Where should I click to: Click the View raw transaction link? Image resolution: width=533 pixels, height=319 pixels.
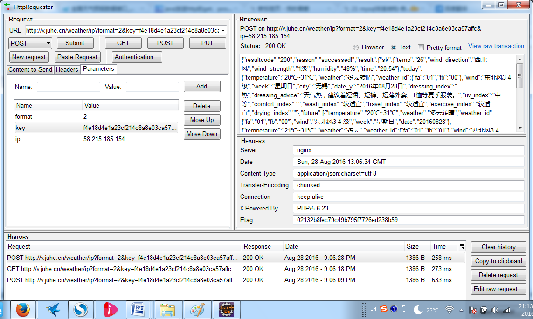(496, 46)
